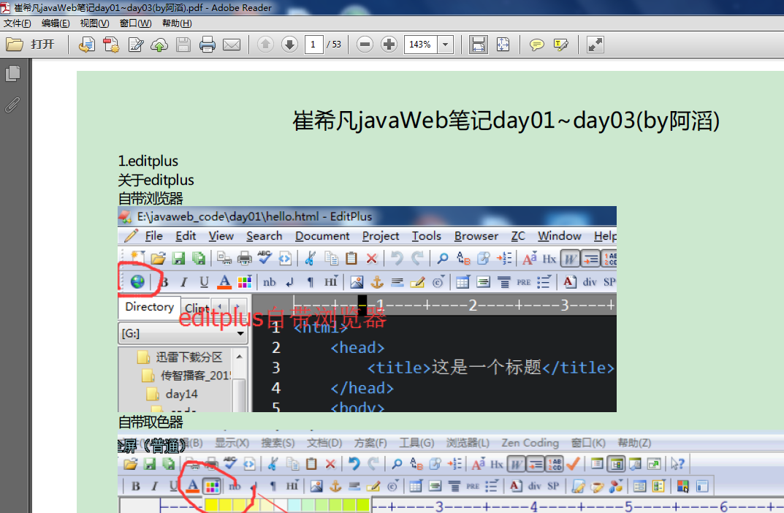Viewport: 784px width, 513px height.
Task: Zoom in with the plus button
Action: click(389, 45)
